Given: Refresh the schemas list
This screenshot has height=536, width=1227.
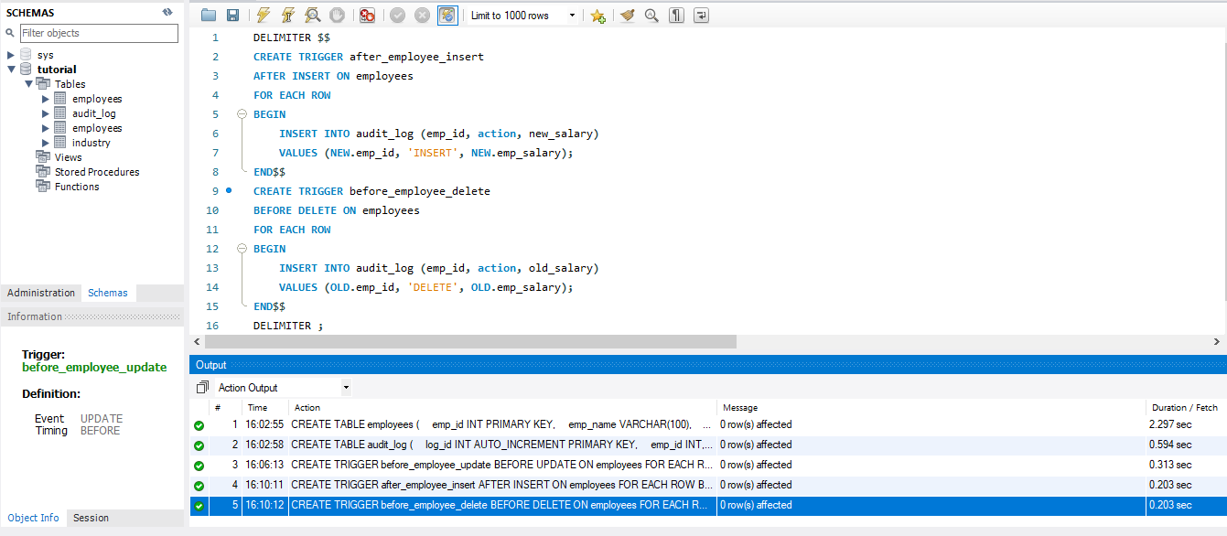Looking at the screenshot, I should (x=167, y=12).
